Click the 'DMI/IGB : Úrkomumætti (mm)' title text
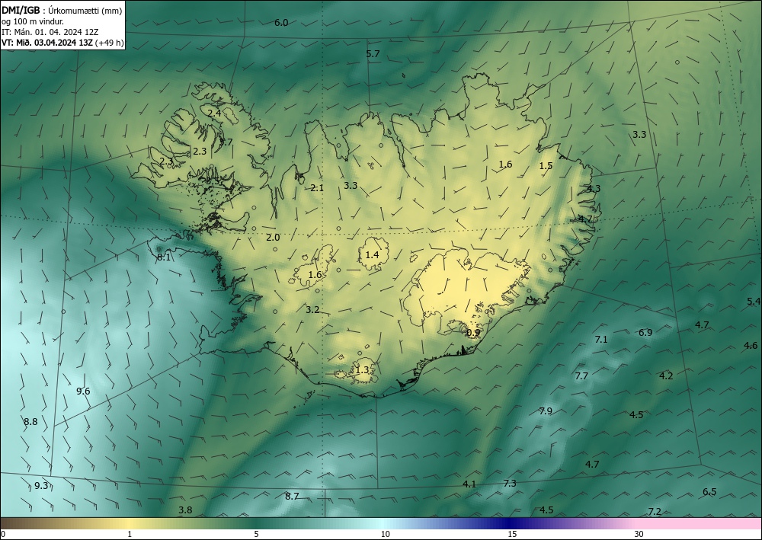 coord(62,11)
